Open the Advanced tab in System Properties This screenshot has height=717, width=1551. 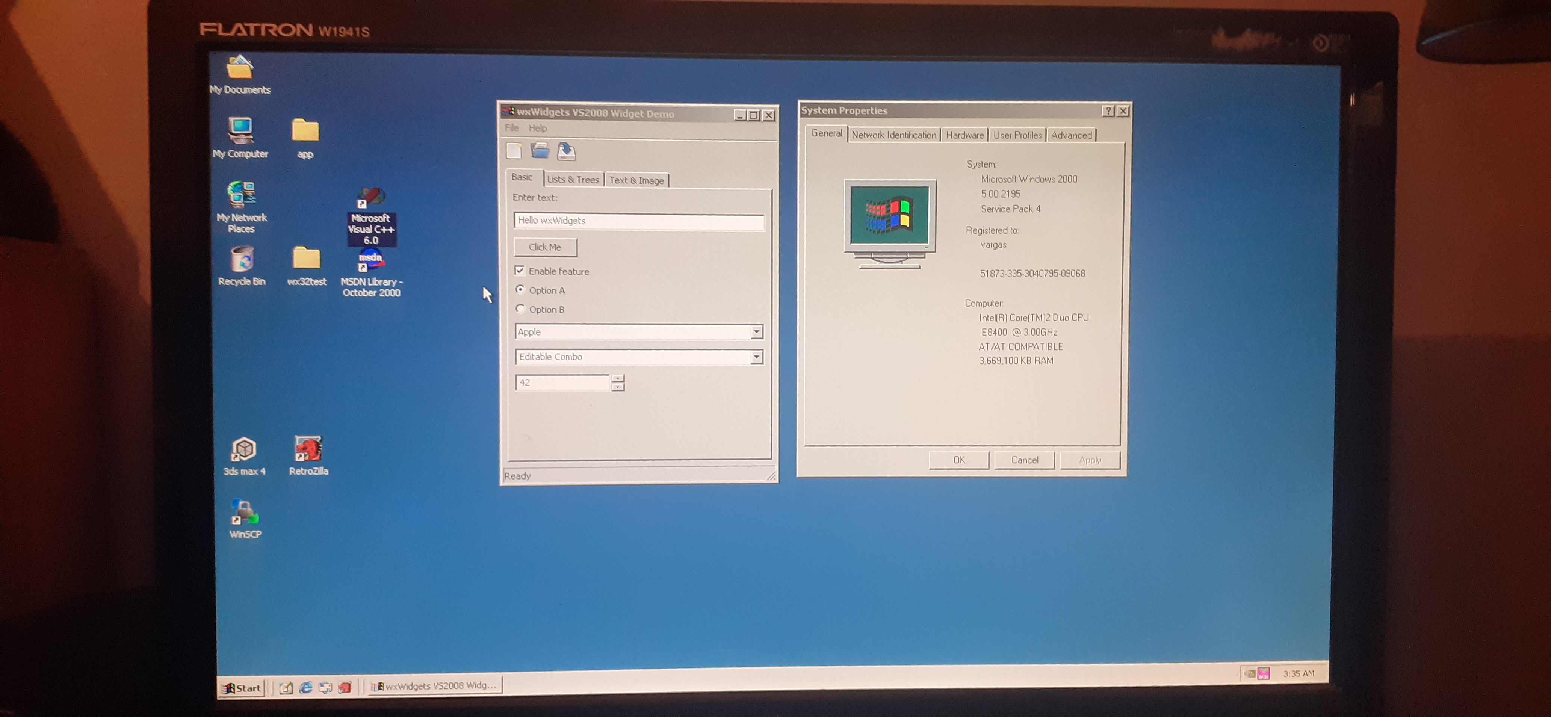coord(1071,135)
